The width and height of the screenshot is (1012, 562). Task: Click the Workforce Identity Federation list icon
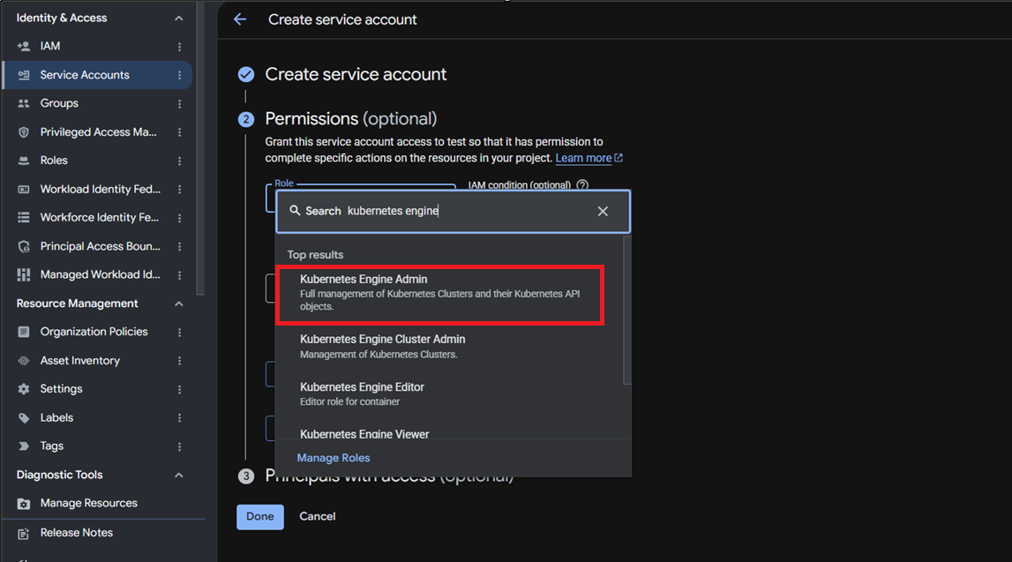(24, 217)
